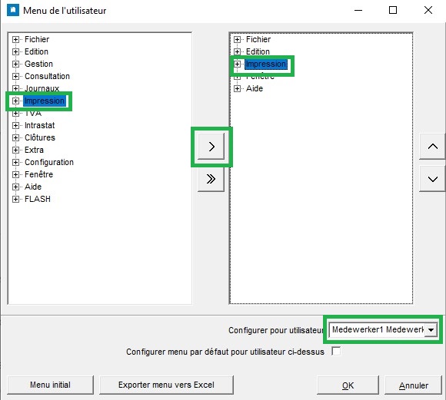This screenshot has width=446, height=400.
Task: Expand Fichier in the right tree
Action: [237, 39]
